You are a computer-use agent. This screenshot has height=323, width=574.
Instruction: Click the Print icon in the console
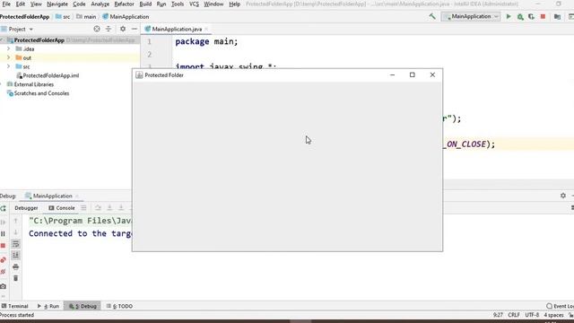(x=16, y=267)
